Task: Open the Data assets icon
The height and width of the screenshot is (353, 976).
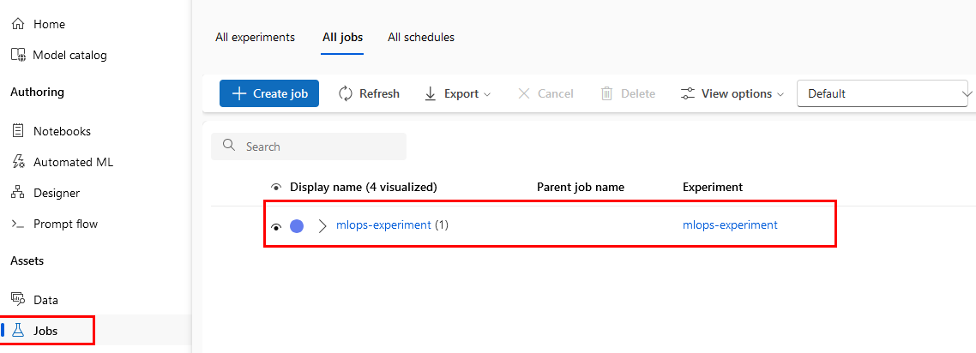Action: (x=18, y=300)
